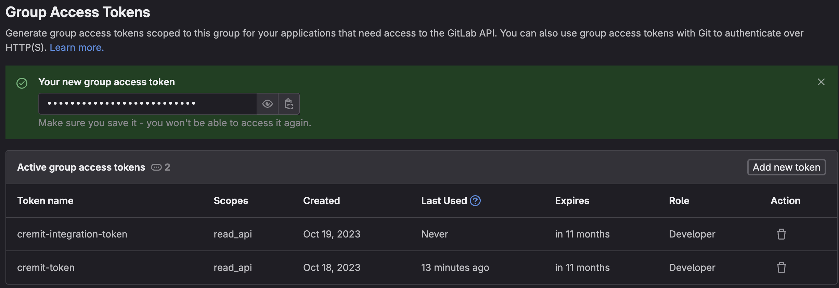839x288 pixels.
Task: Click the 13 minutes ago value
Action: [455, 268]
